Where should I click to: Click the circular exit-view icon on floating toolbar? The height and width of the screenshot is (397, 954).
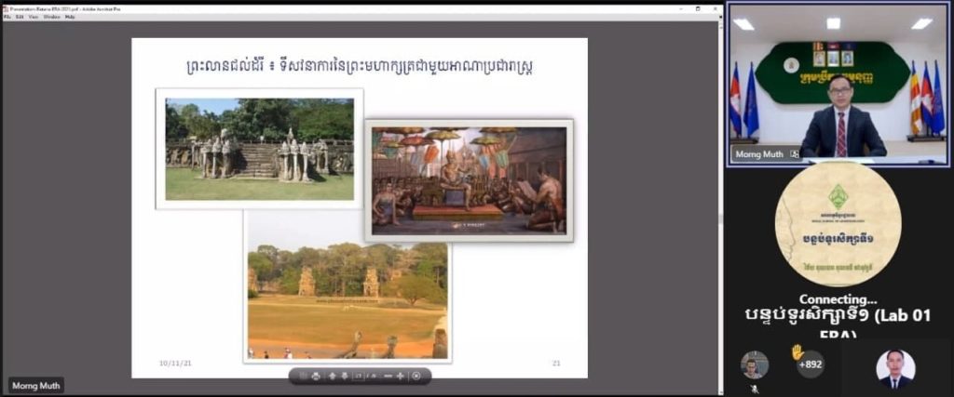(x=416, y=376)
